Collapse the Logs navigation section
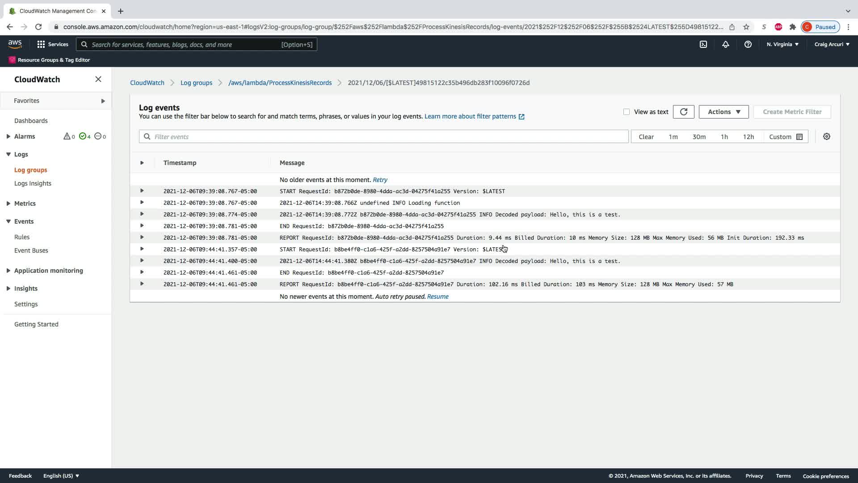The height and width of the screenshot is (483, 858). (x=8, y=154)
